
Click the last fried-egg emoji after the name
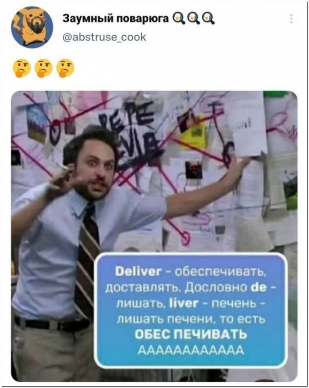[x=208, y=19]
